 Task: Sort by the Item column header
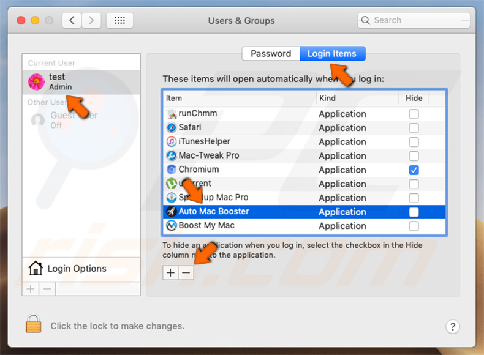coord(240,99)
